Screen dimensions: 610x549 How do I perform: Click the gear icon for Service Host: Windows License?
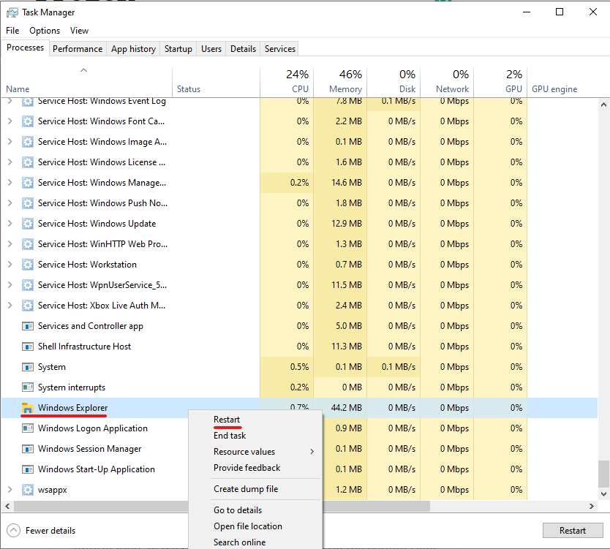click(x=27, y=162)
